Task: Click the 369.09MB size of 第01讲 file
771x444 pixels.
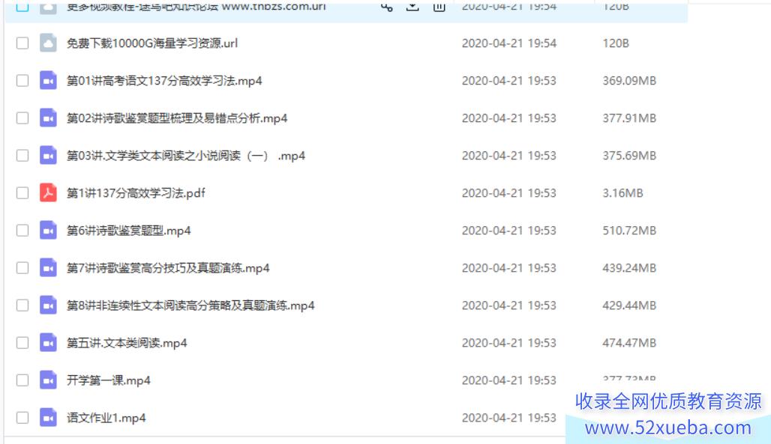Action: click(629, 81)
